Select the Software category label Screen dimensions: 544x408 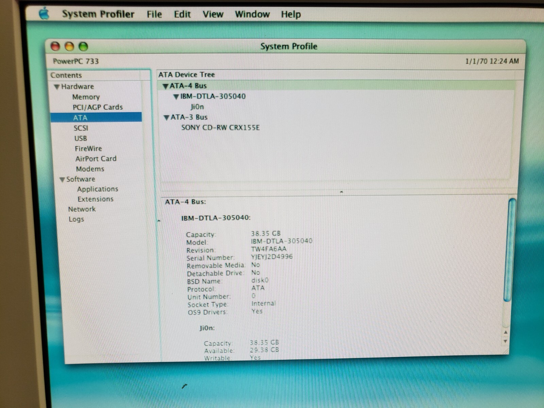pos(81,179)
